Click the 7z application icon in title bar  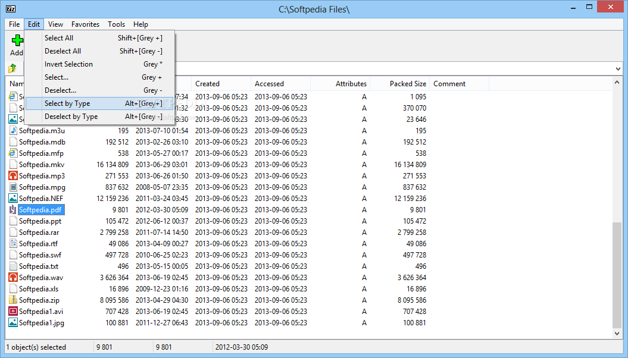pos(11,9)
